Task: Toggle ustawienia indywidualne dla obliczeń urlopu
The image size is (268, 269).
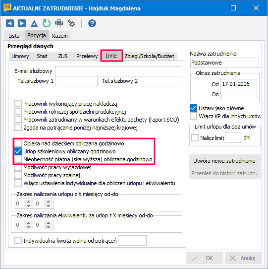Action: pos(18,183)
